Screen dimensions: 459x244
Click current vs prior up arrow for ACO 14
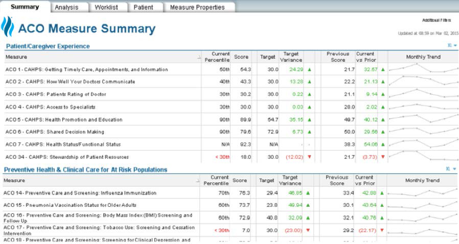click(x=382, y=193)
